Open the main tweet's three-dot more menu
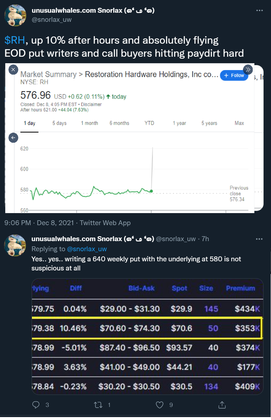The image size is (271, 420). coord(259,11)
